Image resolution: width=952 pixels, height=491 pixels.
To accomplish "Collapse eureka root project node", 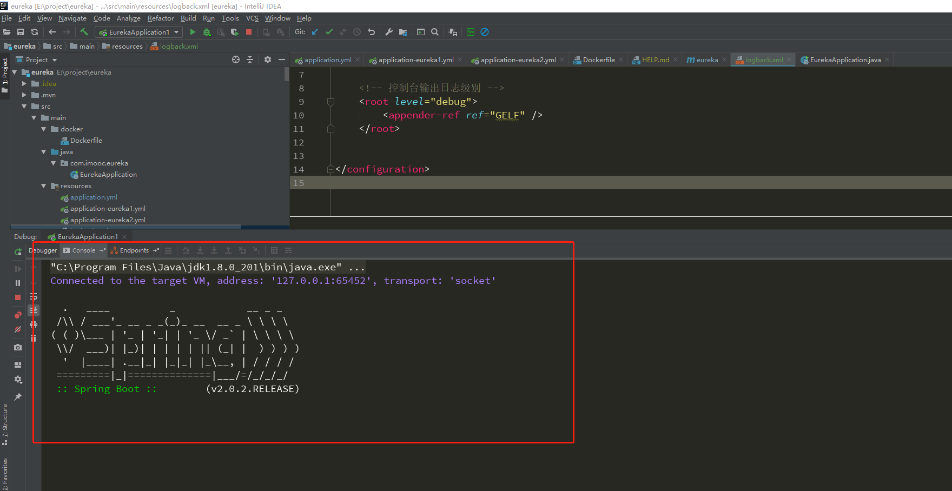I will [x=15, y=72].
